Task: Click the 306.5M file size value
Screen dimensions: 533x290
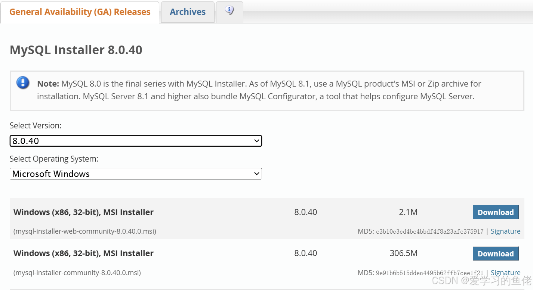Action: (404, 253)
